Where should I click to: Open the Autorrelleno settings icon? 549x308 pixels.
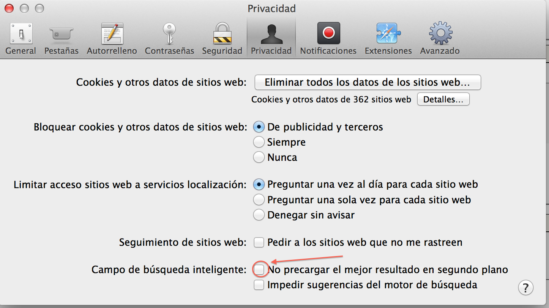tap(112, 36)
